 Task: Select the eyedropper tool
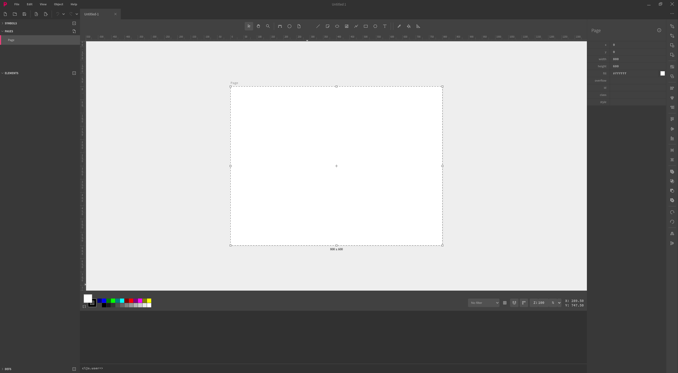click(399, 26)
